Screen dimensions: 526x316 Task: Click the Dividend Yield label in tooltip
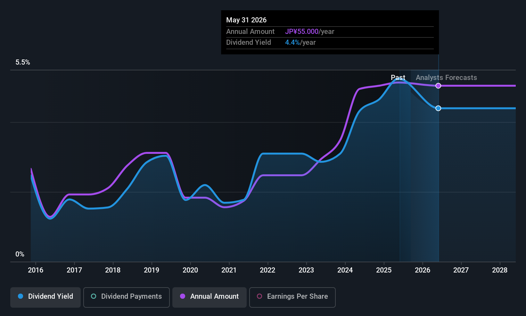[x=249, y=43]
